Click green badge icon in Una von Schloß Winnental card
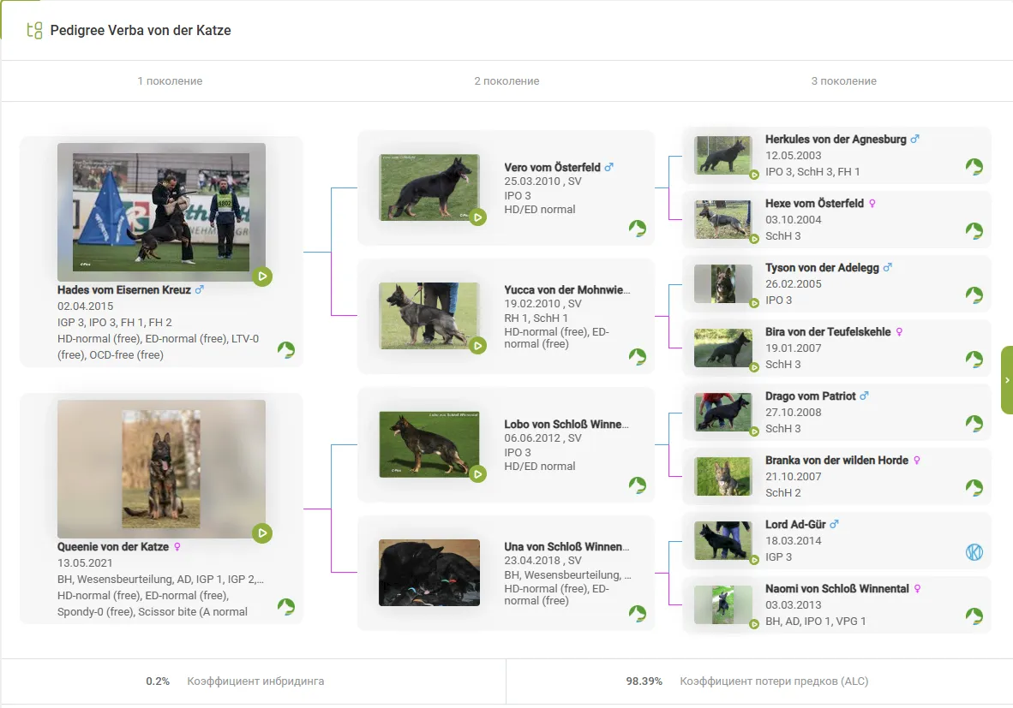Image resolution: width=1013 pixels, height=708 pixels. pos(637,613)
